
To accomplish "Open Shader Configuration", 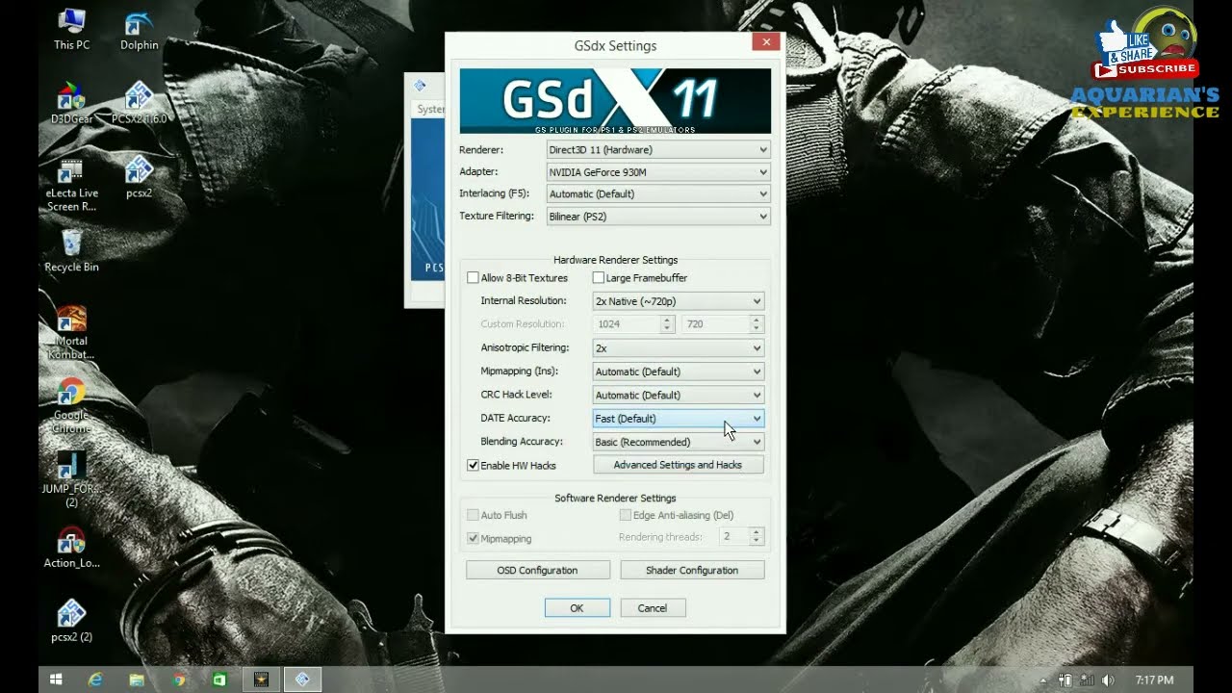I will pyautogui.click(x=692, y=571).
